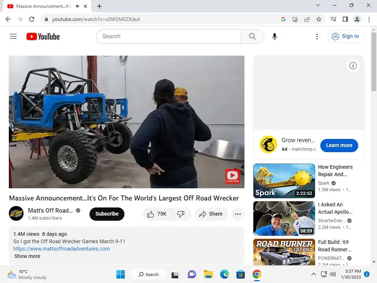Share this page from address bar

(x=307, y=19)
